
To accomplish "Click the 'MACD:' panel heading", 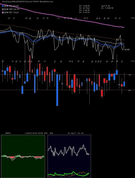I will click(x=8, y=133).
